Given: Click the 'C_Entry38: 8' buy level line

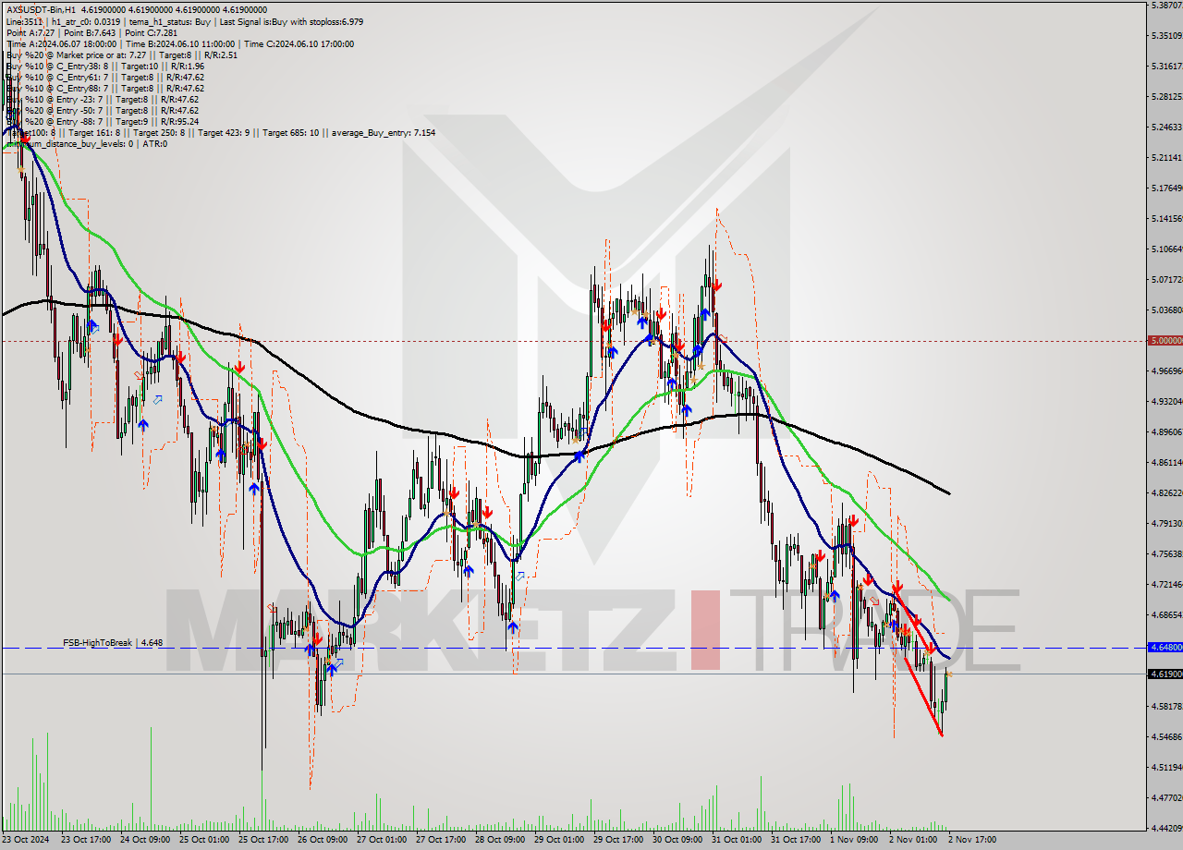Looking at the screenshot, I should pos(105,66).
